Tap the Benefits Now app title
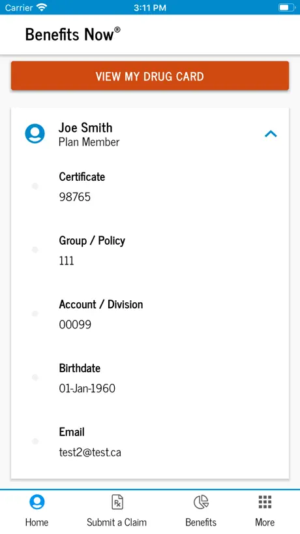 tap(73, 35)
